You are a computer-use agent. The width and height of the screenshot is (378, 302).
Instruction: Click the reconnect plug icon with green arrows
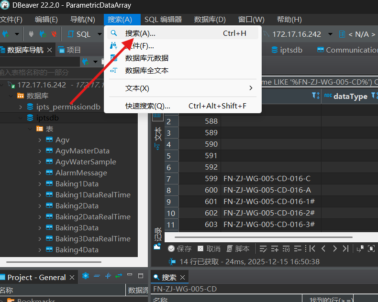43,34
